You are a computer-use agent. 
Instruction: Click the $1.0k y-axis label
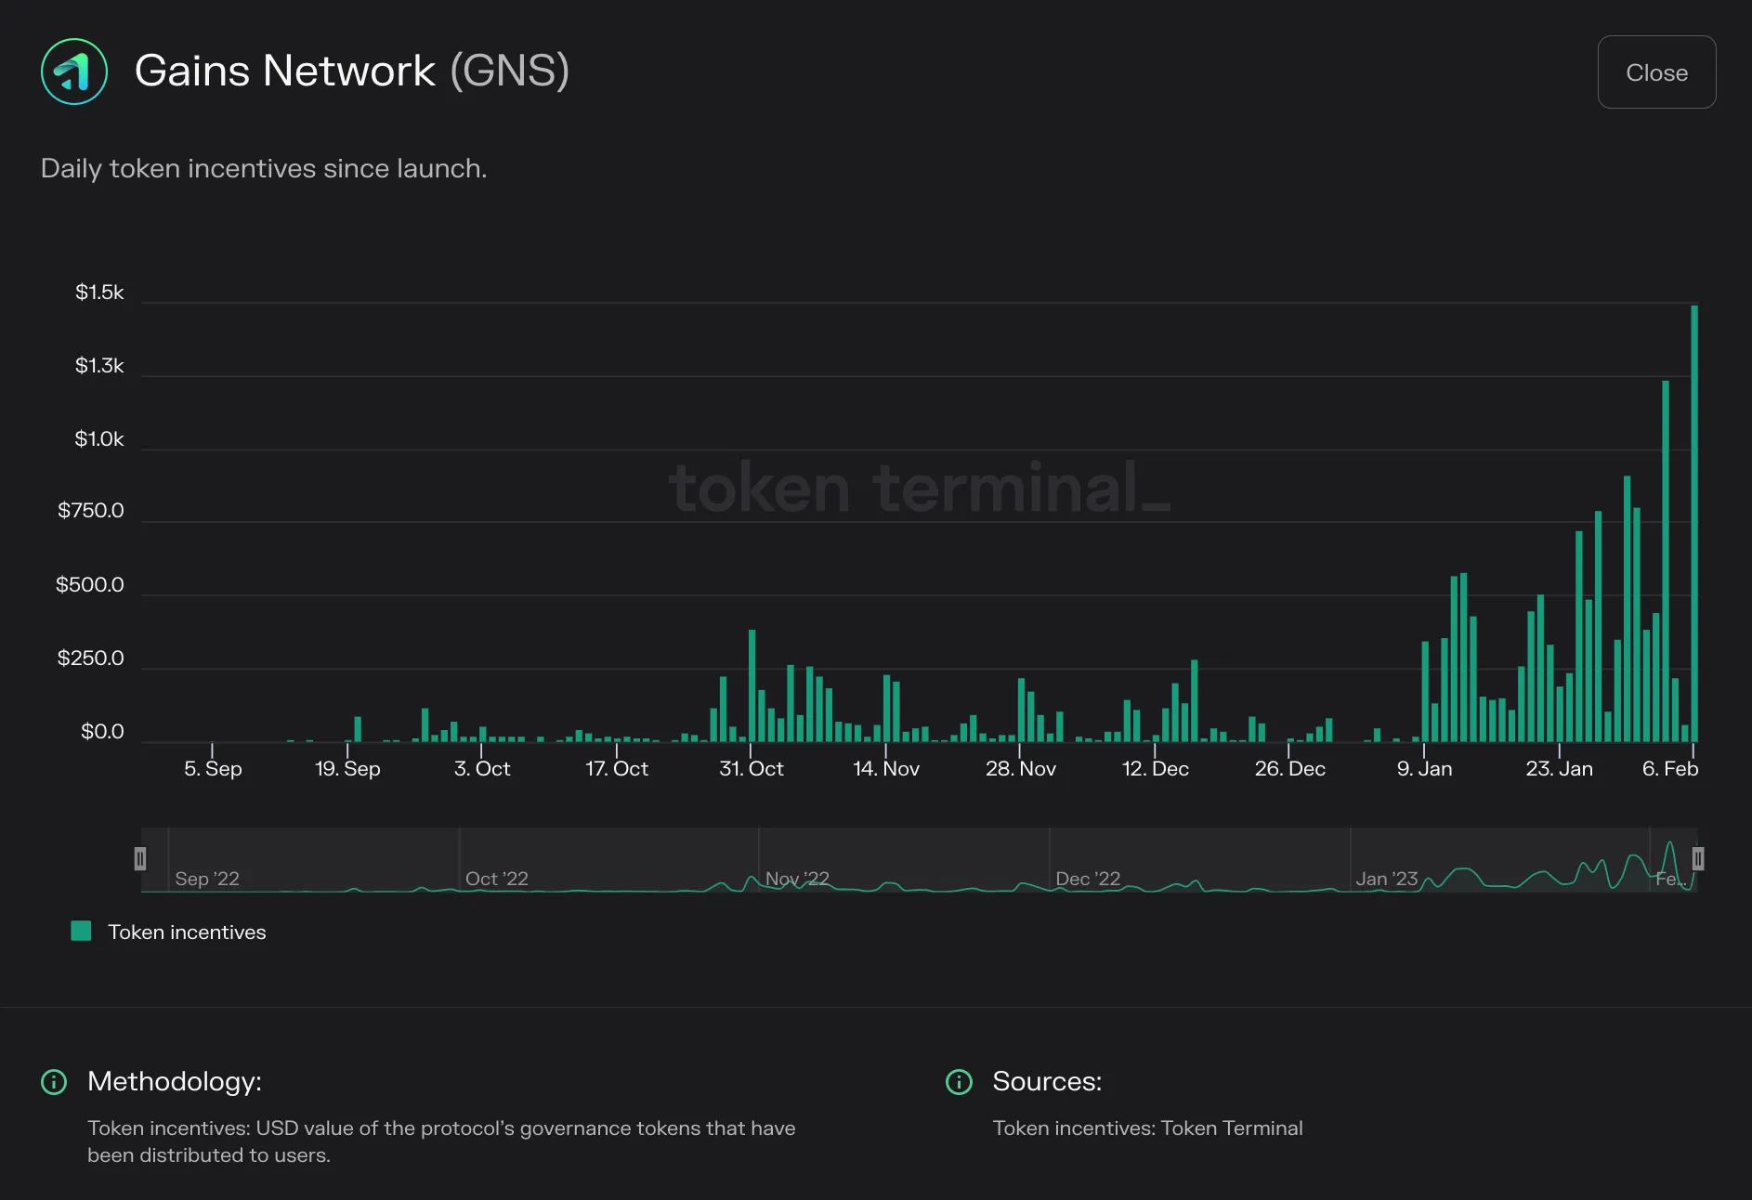coord(99,439)
